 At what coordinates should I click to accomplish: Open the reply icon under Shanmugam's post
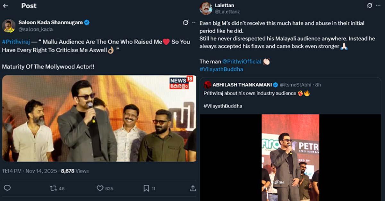7,188
